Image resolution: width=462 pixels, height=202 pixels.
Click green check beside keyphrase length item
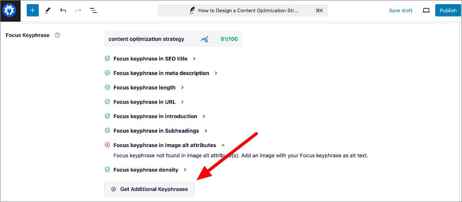(107, 87)
